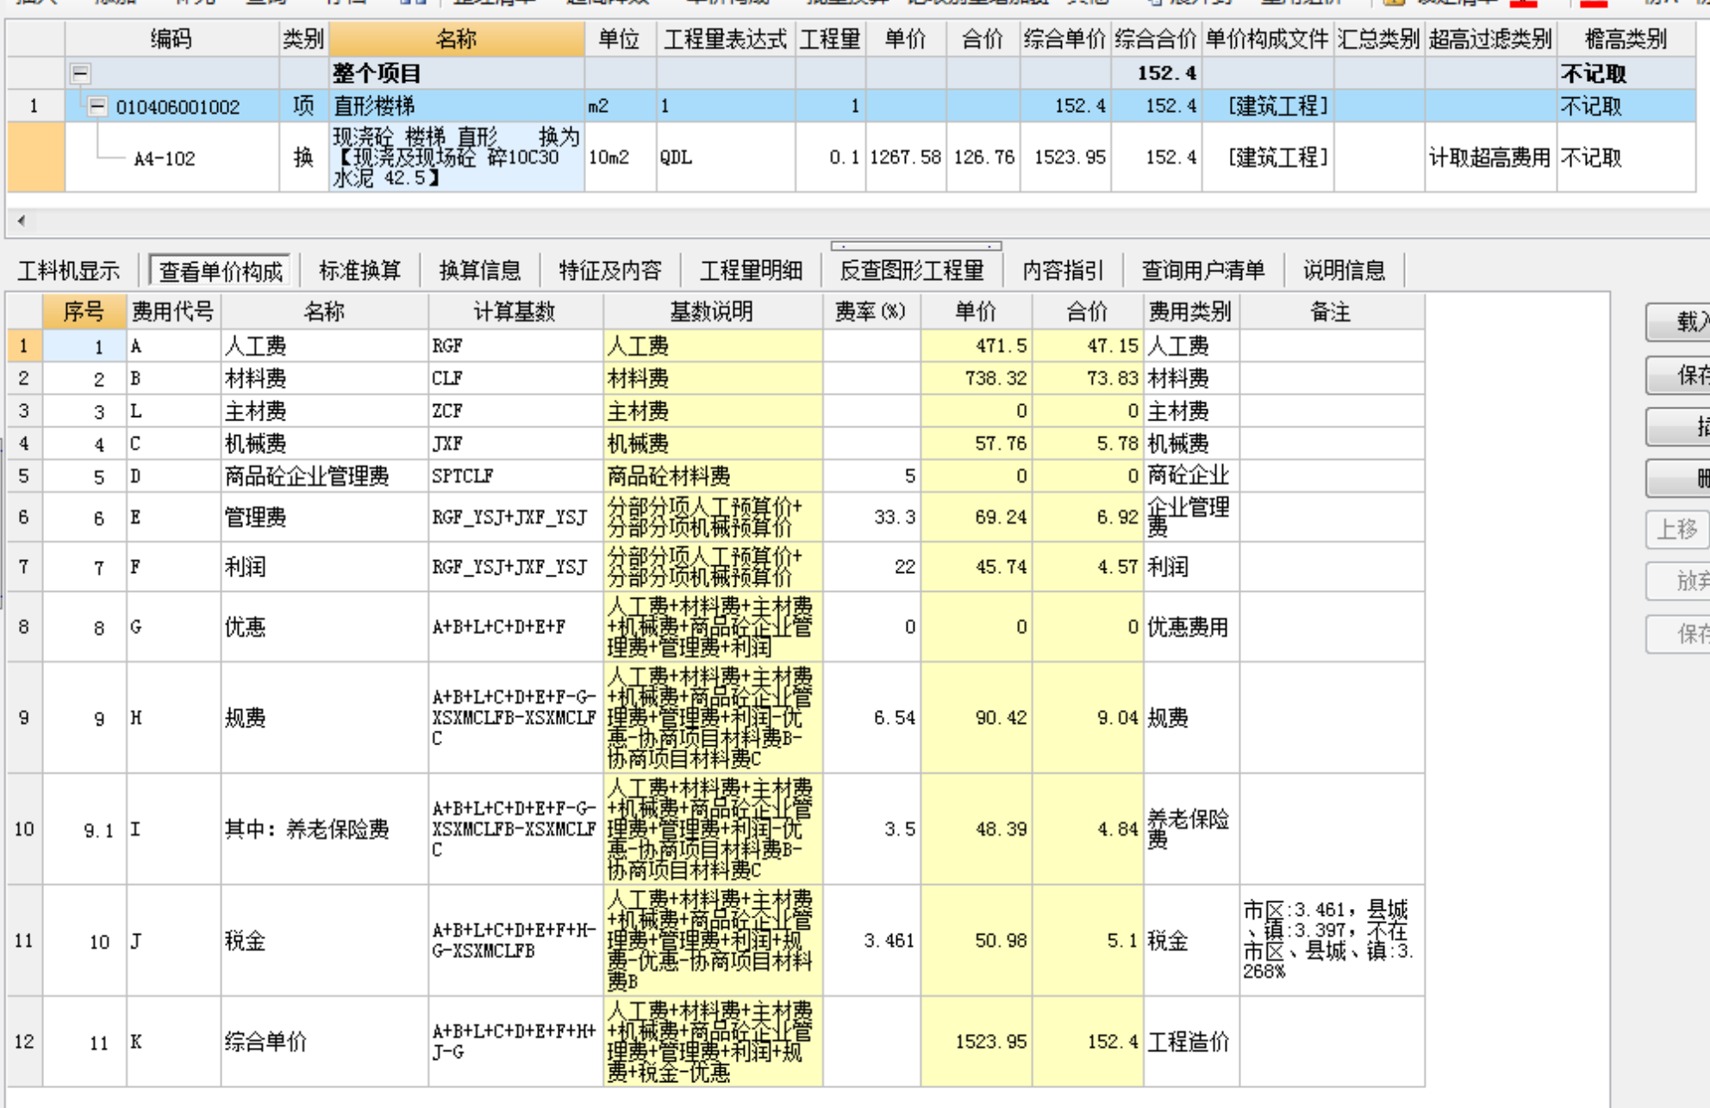Click the left scroll arrow under upper table
This screenshot has width=1710, height=1108.
pos(21,220)
